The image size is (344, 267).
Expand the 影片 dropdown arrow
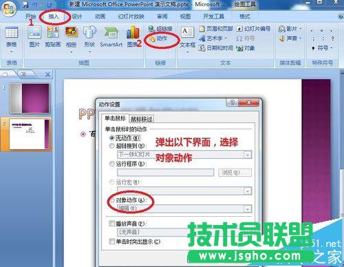coord(301,29)
